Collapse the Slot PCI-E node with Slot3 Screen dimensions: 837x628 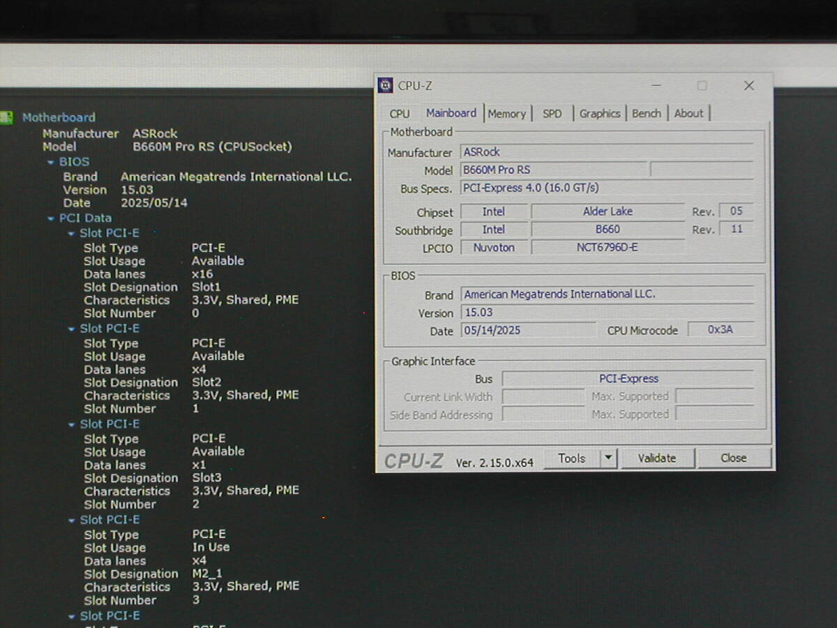coord(71,424)
